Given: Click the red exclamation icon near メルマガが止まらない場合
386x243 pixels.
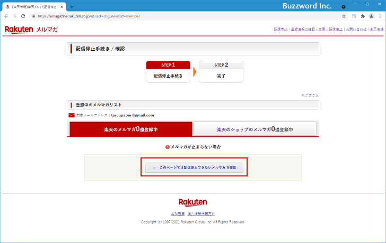Looking at the screenshot, I should pos(168,147).
